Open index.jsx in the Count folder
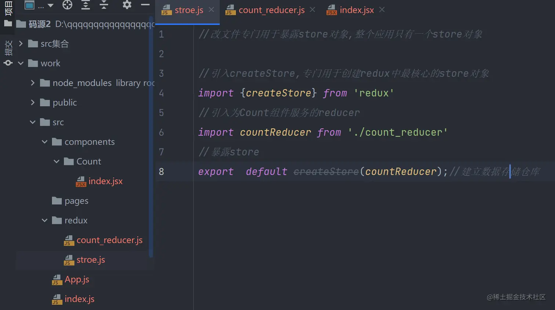The width and height of the screenshot is (555, 310). pos(105,181)
